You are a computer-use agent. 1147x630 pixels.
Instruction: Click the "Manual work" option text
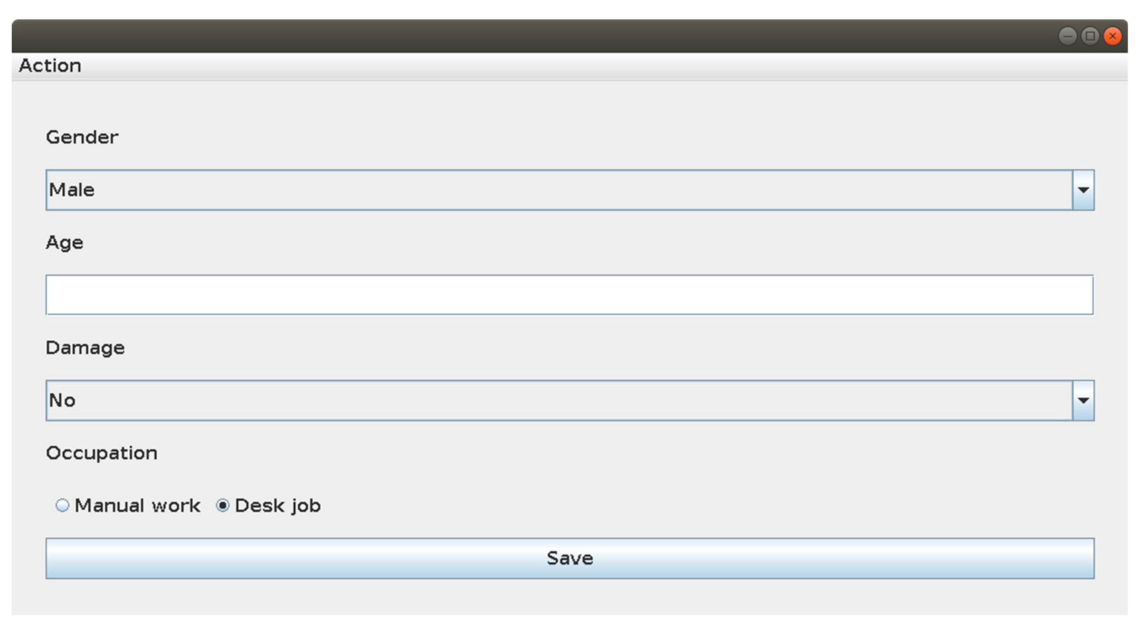(x=137, y=506)
